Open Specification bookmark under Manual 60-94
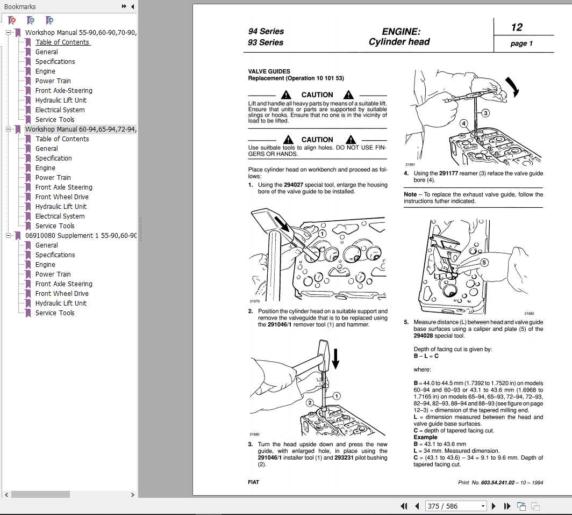This screenshot has width=572, height=515. (x=54, y=158)
